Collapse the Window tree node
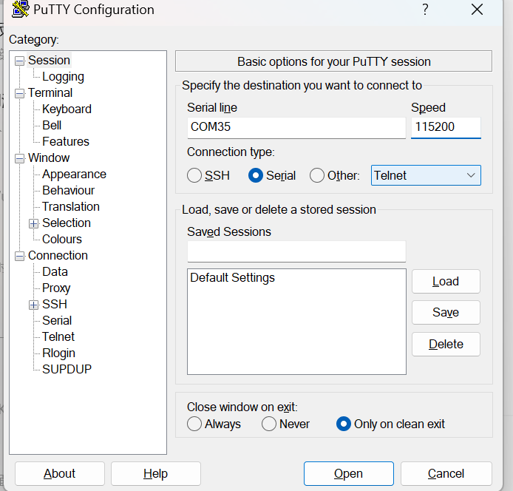The image size is (513, 491). [x=20, y=159]
